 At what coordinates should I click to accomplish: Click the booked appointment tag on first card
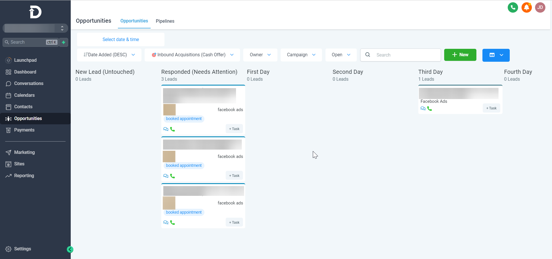coord(184,119)
